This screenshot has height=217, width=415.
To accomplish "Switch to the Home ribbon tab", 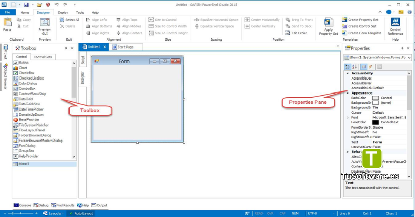I will tap(25, 12).
